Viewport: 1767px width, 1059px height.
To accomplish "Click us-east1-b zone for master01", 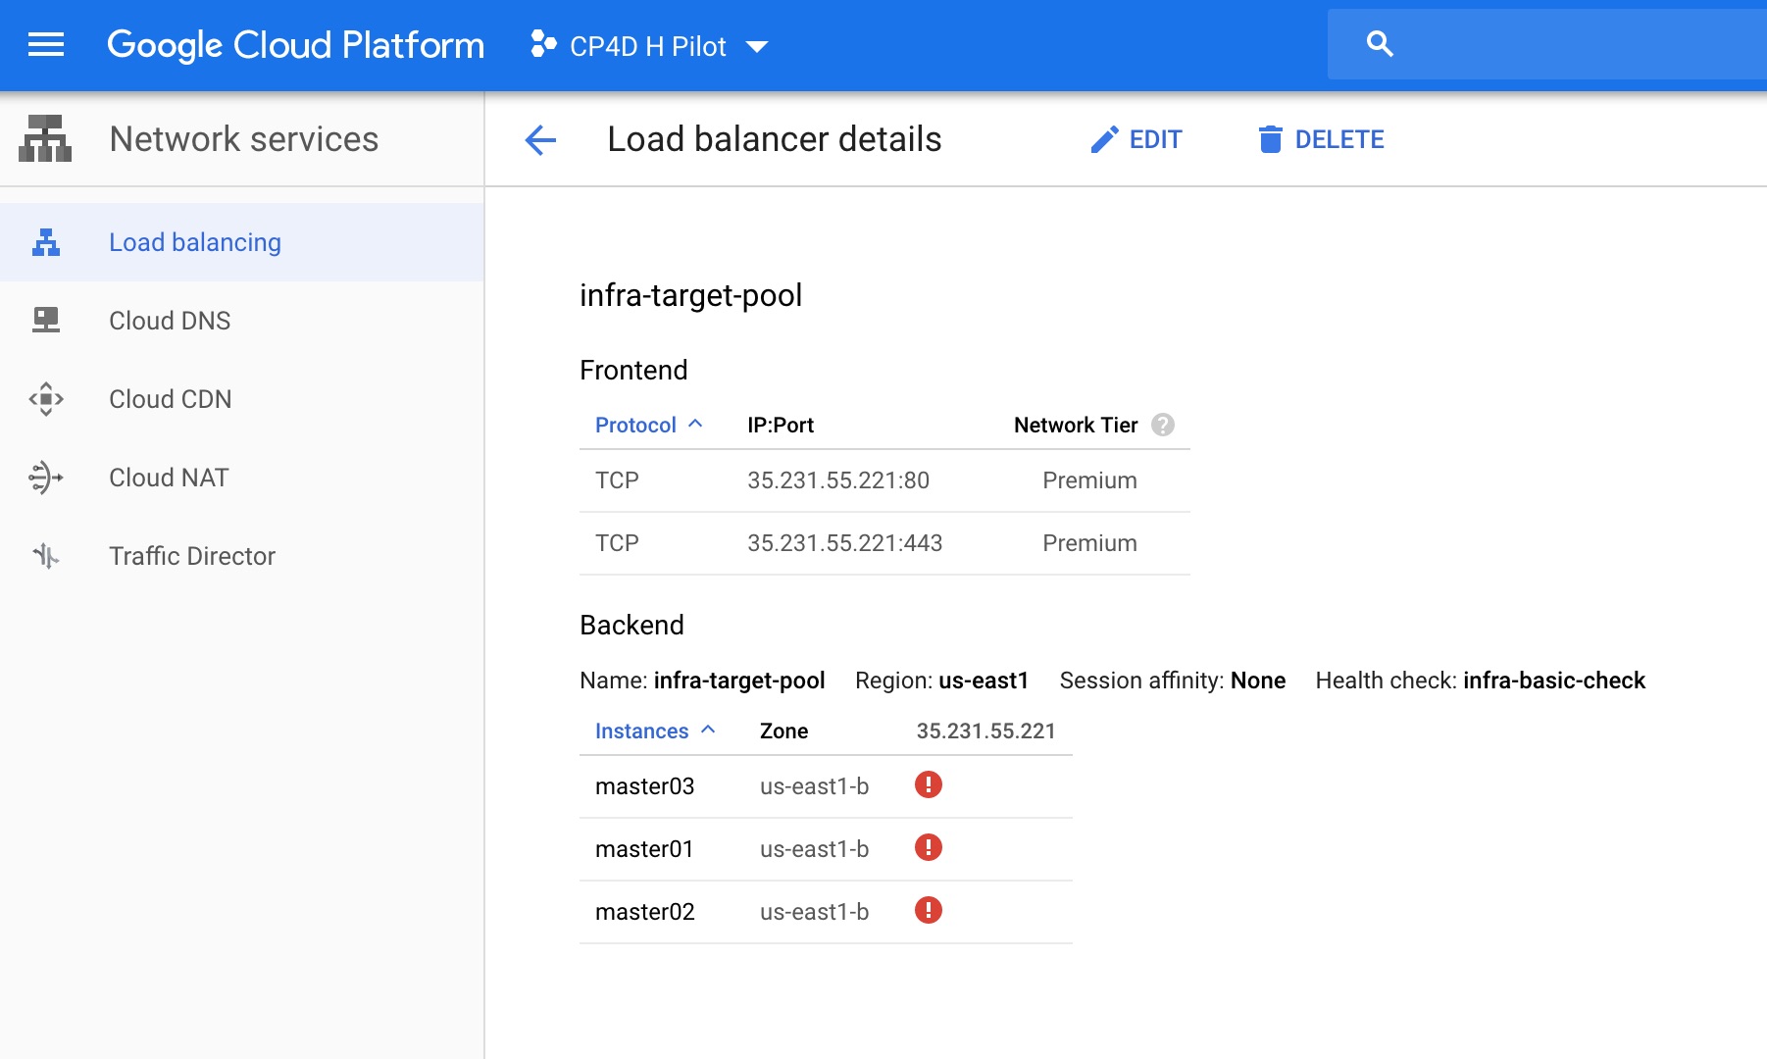I will tap(815, 849).
